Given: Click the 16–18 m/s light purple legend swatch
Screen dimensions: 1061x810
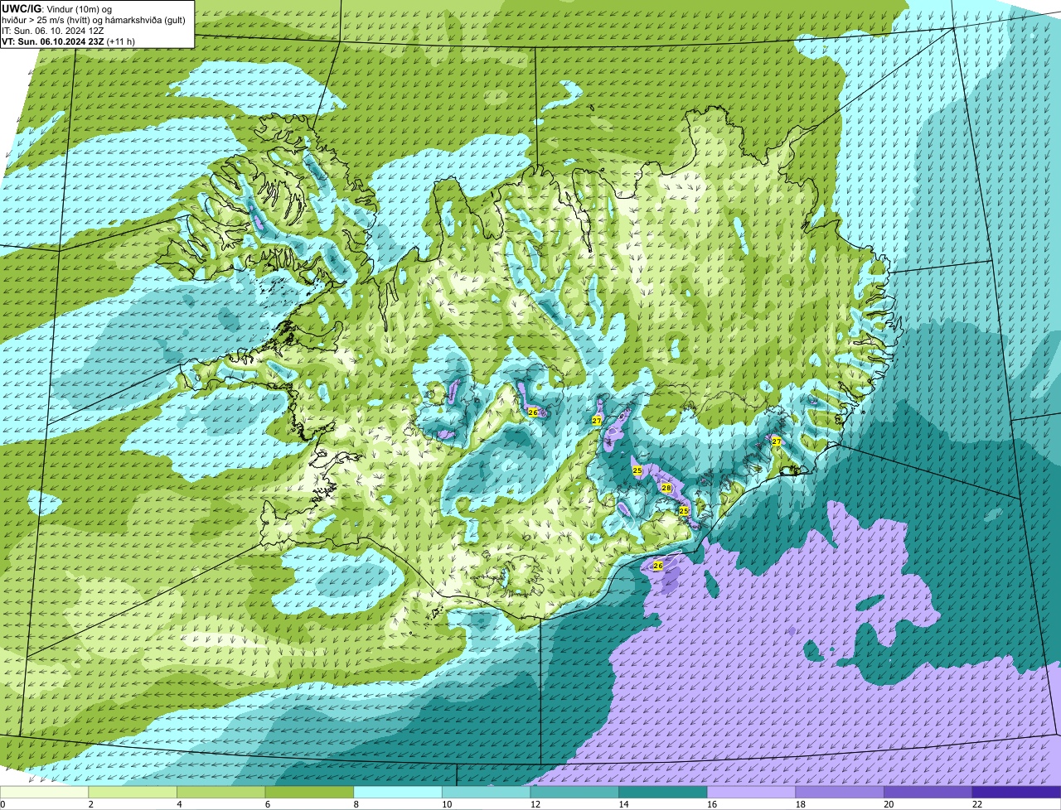Looking at the screenshot, I should pyautogui.click(x=752, y=792).
